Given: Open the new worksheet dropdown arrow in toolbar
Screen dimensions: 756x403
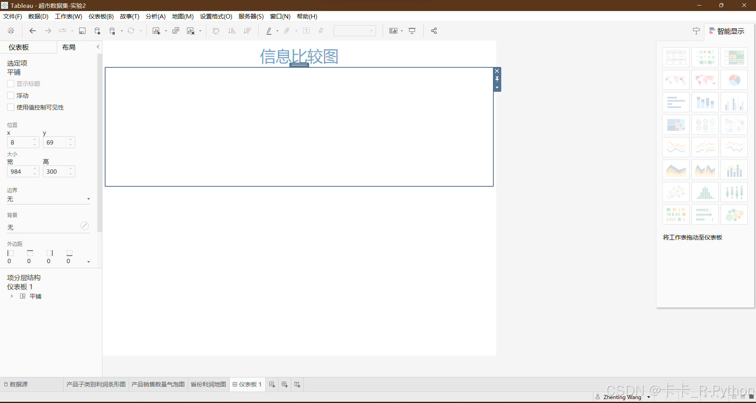Looking at the screenshot, I should 166,31.
